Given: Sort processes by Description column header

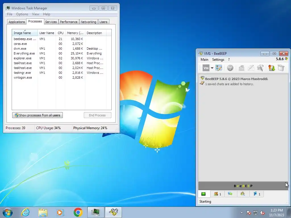Looking at the screenshot, I should coord(95,33).
